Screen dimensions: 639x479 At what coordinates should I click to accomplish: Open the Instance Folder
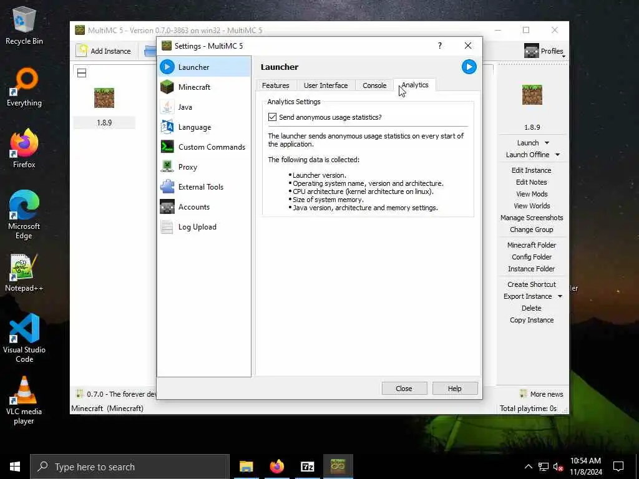click(x=532, y=268)
